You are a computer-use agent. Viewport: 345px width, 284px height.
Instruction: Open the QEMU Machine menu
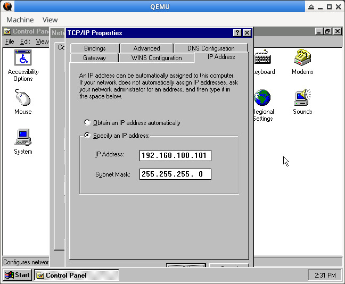(20, 20)
